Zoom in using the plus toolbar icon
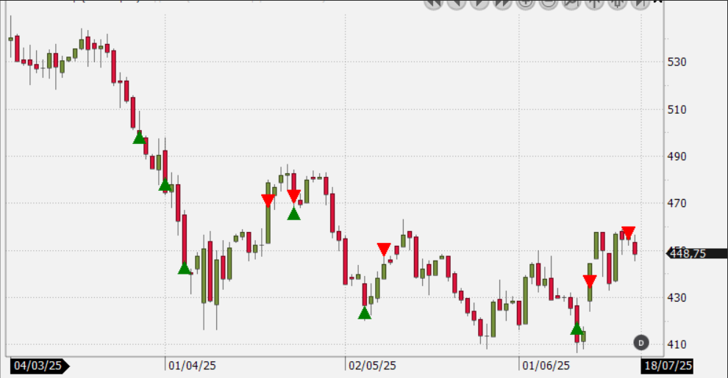The width and height of the screenshot is (728, 378). coord(525,3)
